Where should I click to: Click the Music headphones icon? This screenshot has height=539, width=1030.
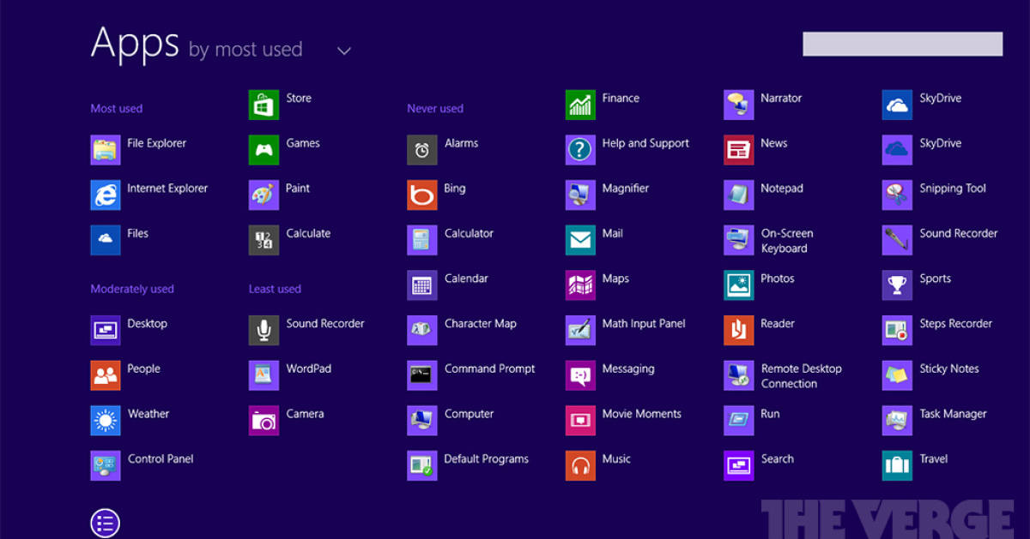pyautogui.click(x=580, y=465)
